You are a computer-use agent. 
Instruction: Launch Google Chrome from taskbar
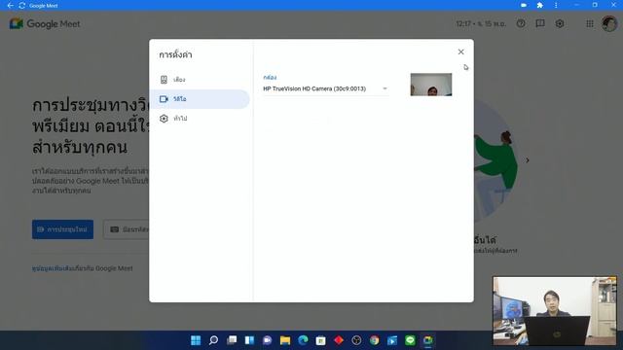point(374,340)
